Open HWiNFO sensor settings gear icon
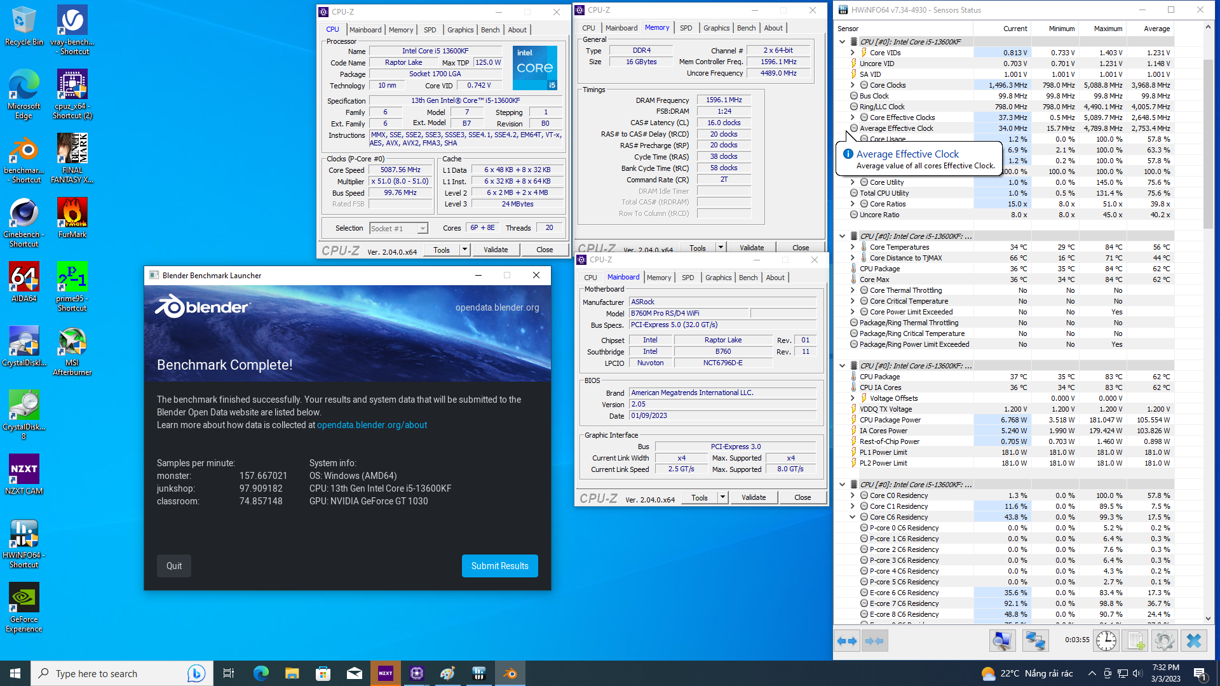Screen dimensions: 1220x686 tap(1164, 641)
